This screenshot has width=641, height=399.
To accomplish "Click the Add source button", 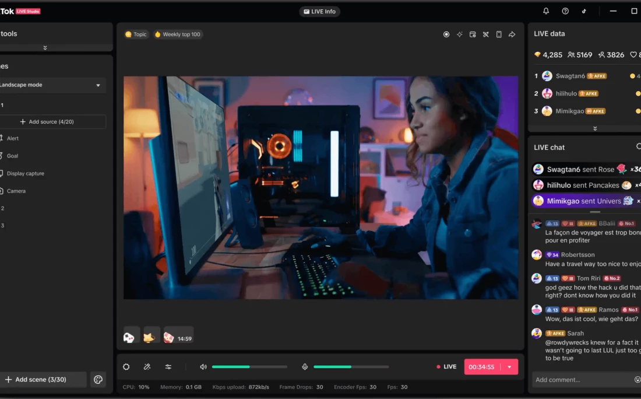I will coord(47,122).
